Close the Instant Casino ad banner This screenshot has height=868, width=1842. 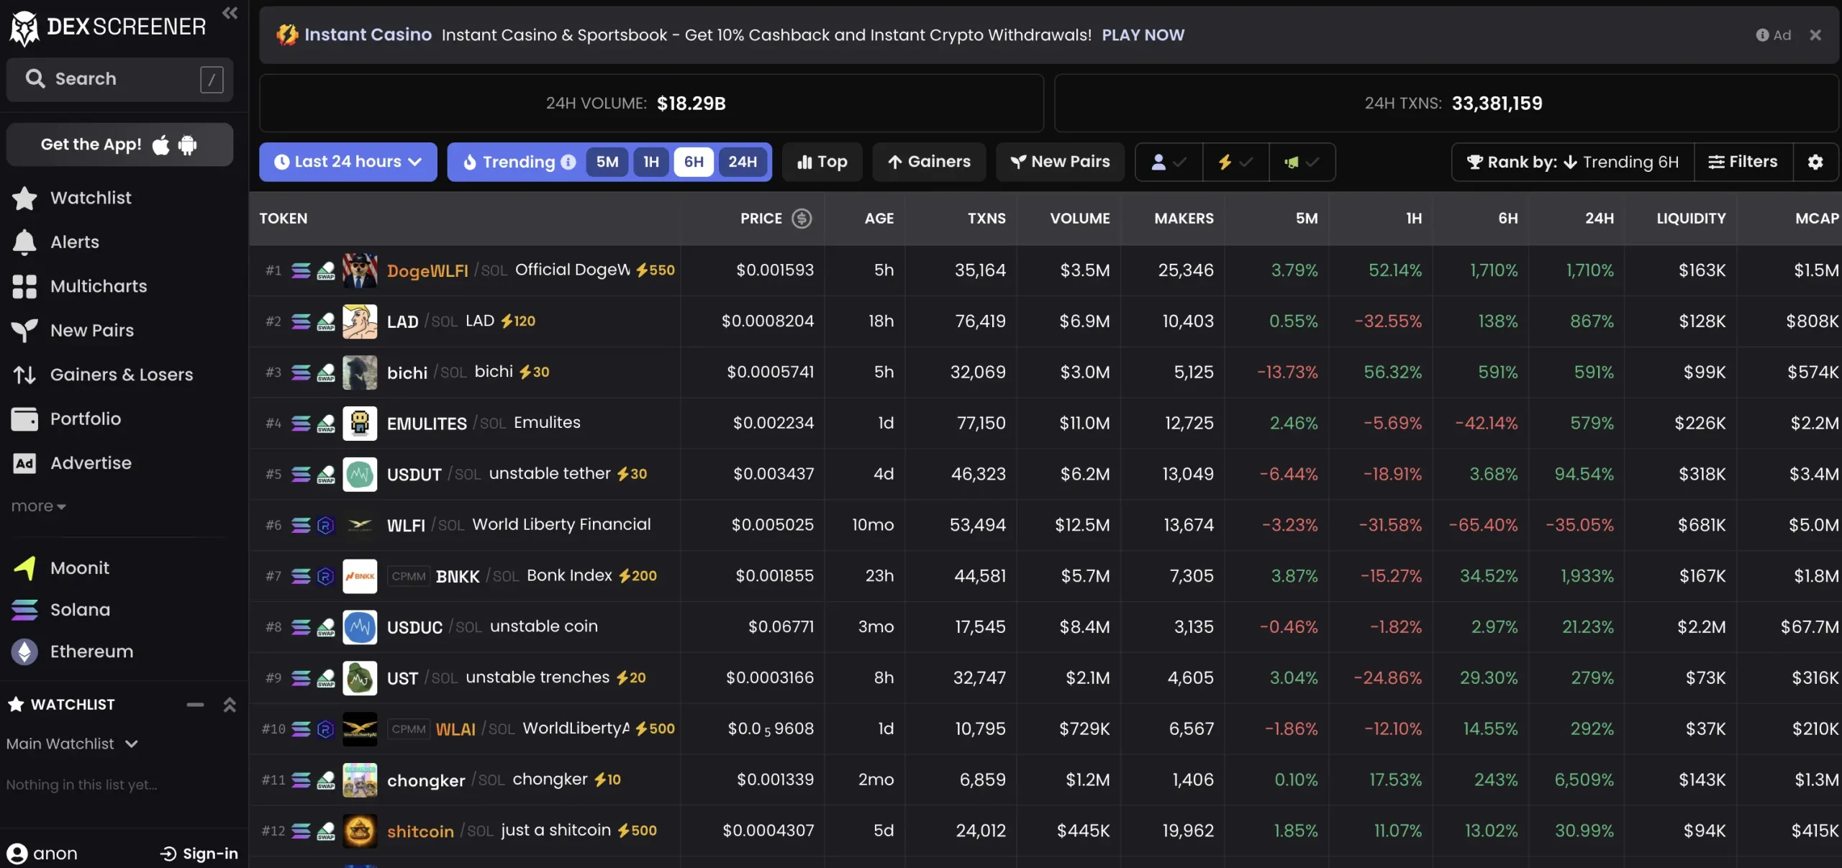(1815, 35)
